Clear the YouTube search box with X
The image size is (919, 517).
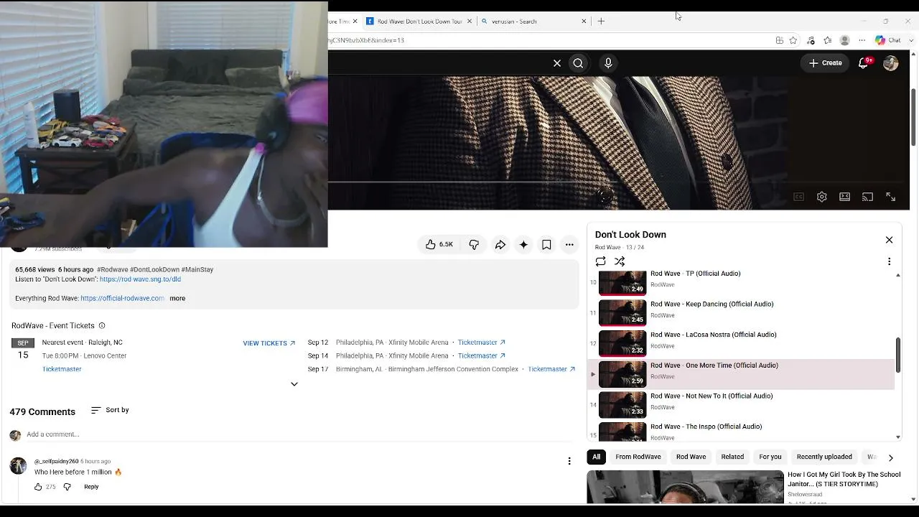[x=557, y=63]
